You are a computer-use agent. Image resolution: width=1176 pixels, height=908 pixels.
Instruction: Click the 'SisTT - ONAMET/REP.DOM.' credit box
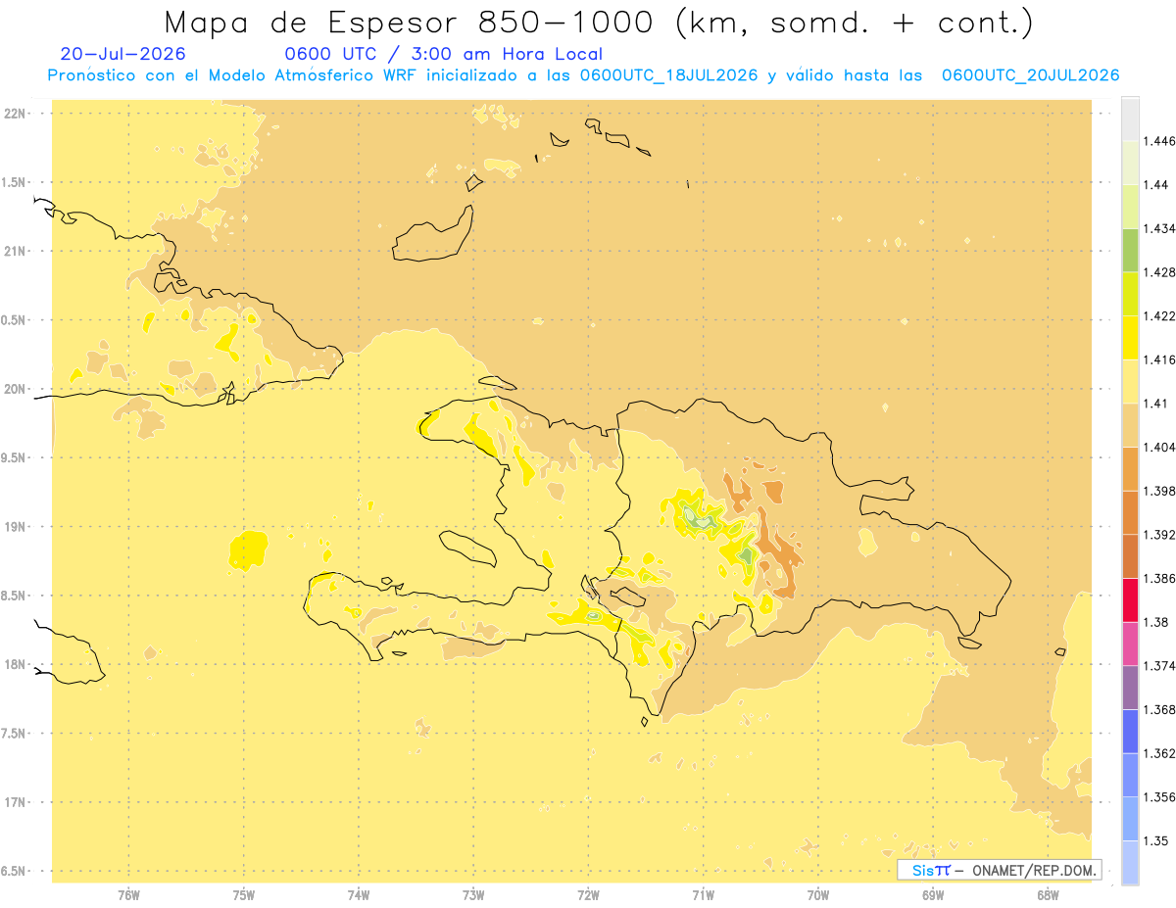click(999, 870)
